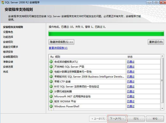Open the 已通过 link for Microsoft .NET 应用程序安全性
Image resolution: width=166 pixels, height=123 pixels.
(131, 97)
